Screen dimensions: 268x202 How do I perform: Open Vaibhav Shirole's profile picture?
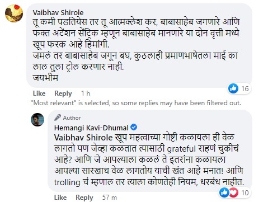coord(14,13)
